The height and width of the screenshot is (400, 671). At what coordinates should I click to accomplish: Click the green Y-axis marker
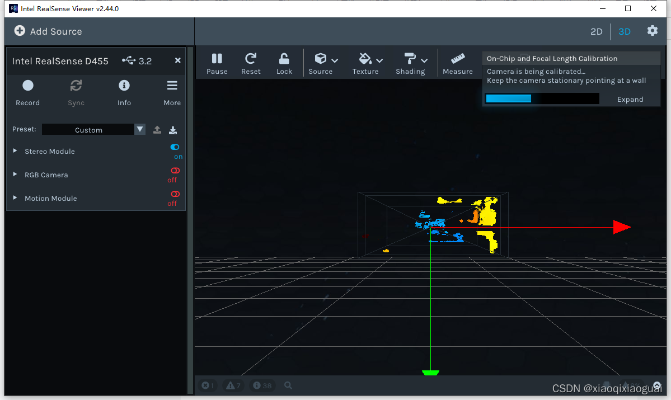tap(430, 373)
